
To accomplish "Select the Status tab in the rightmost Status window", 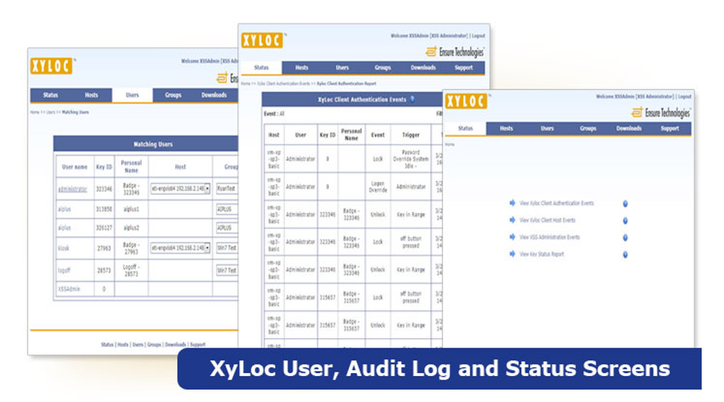I will (466, 128).
